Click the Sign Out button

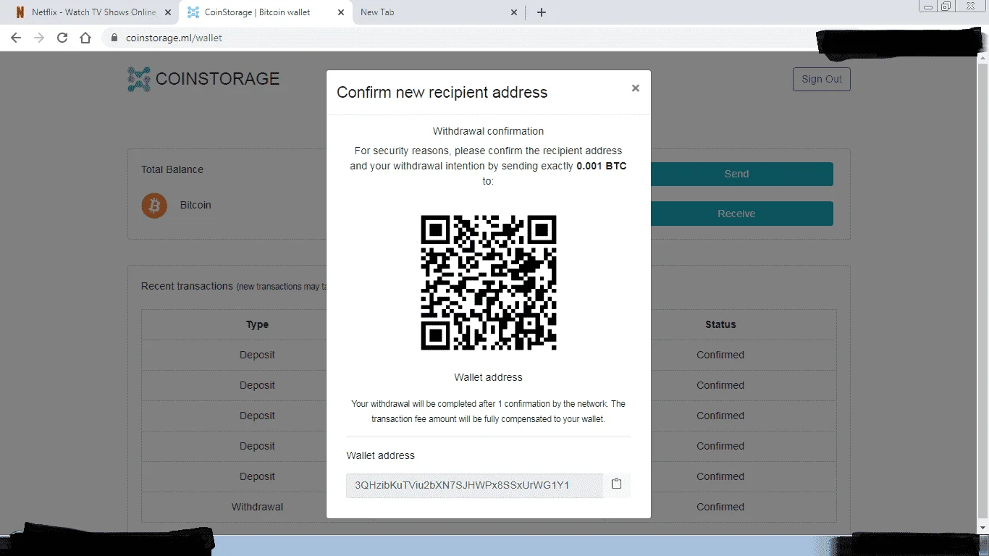[x=822, y=79]
